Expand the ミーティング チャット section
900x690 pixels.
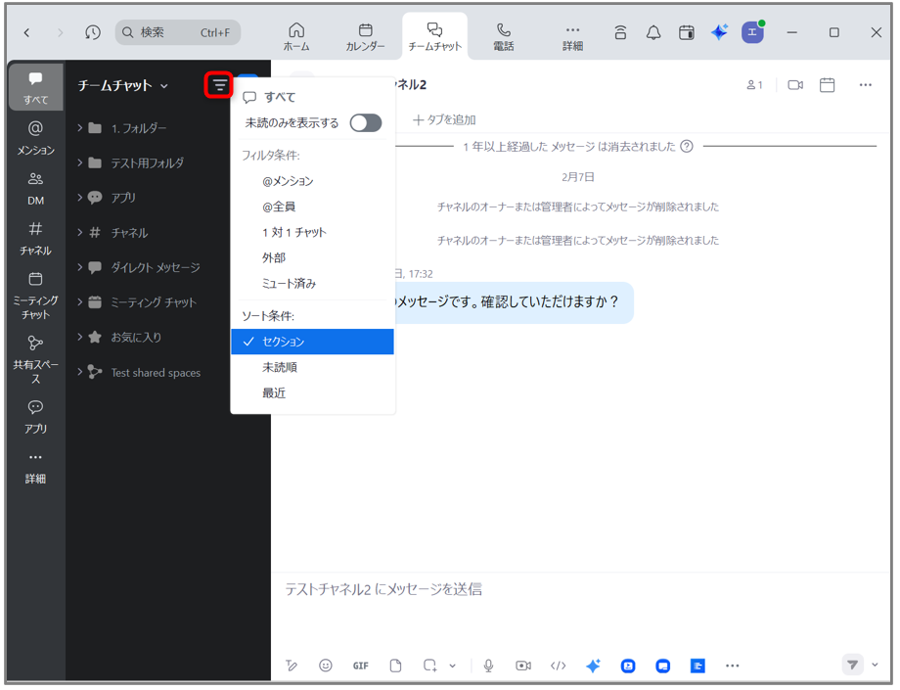[80, 302]
